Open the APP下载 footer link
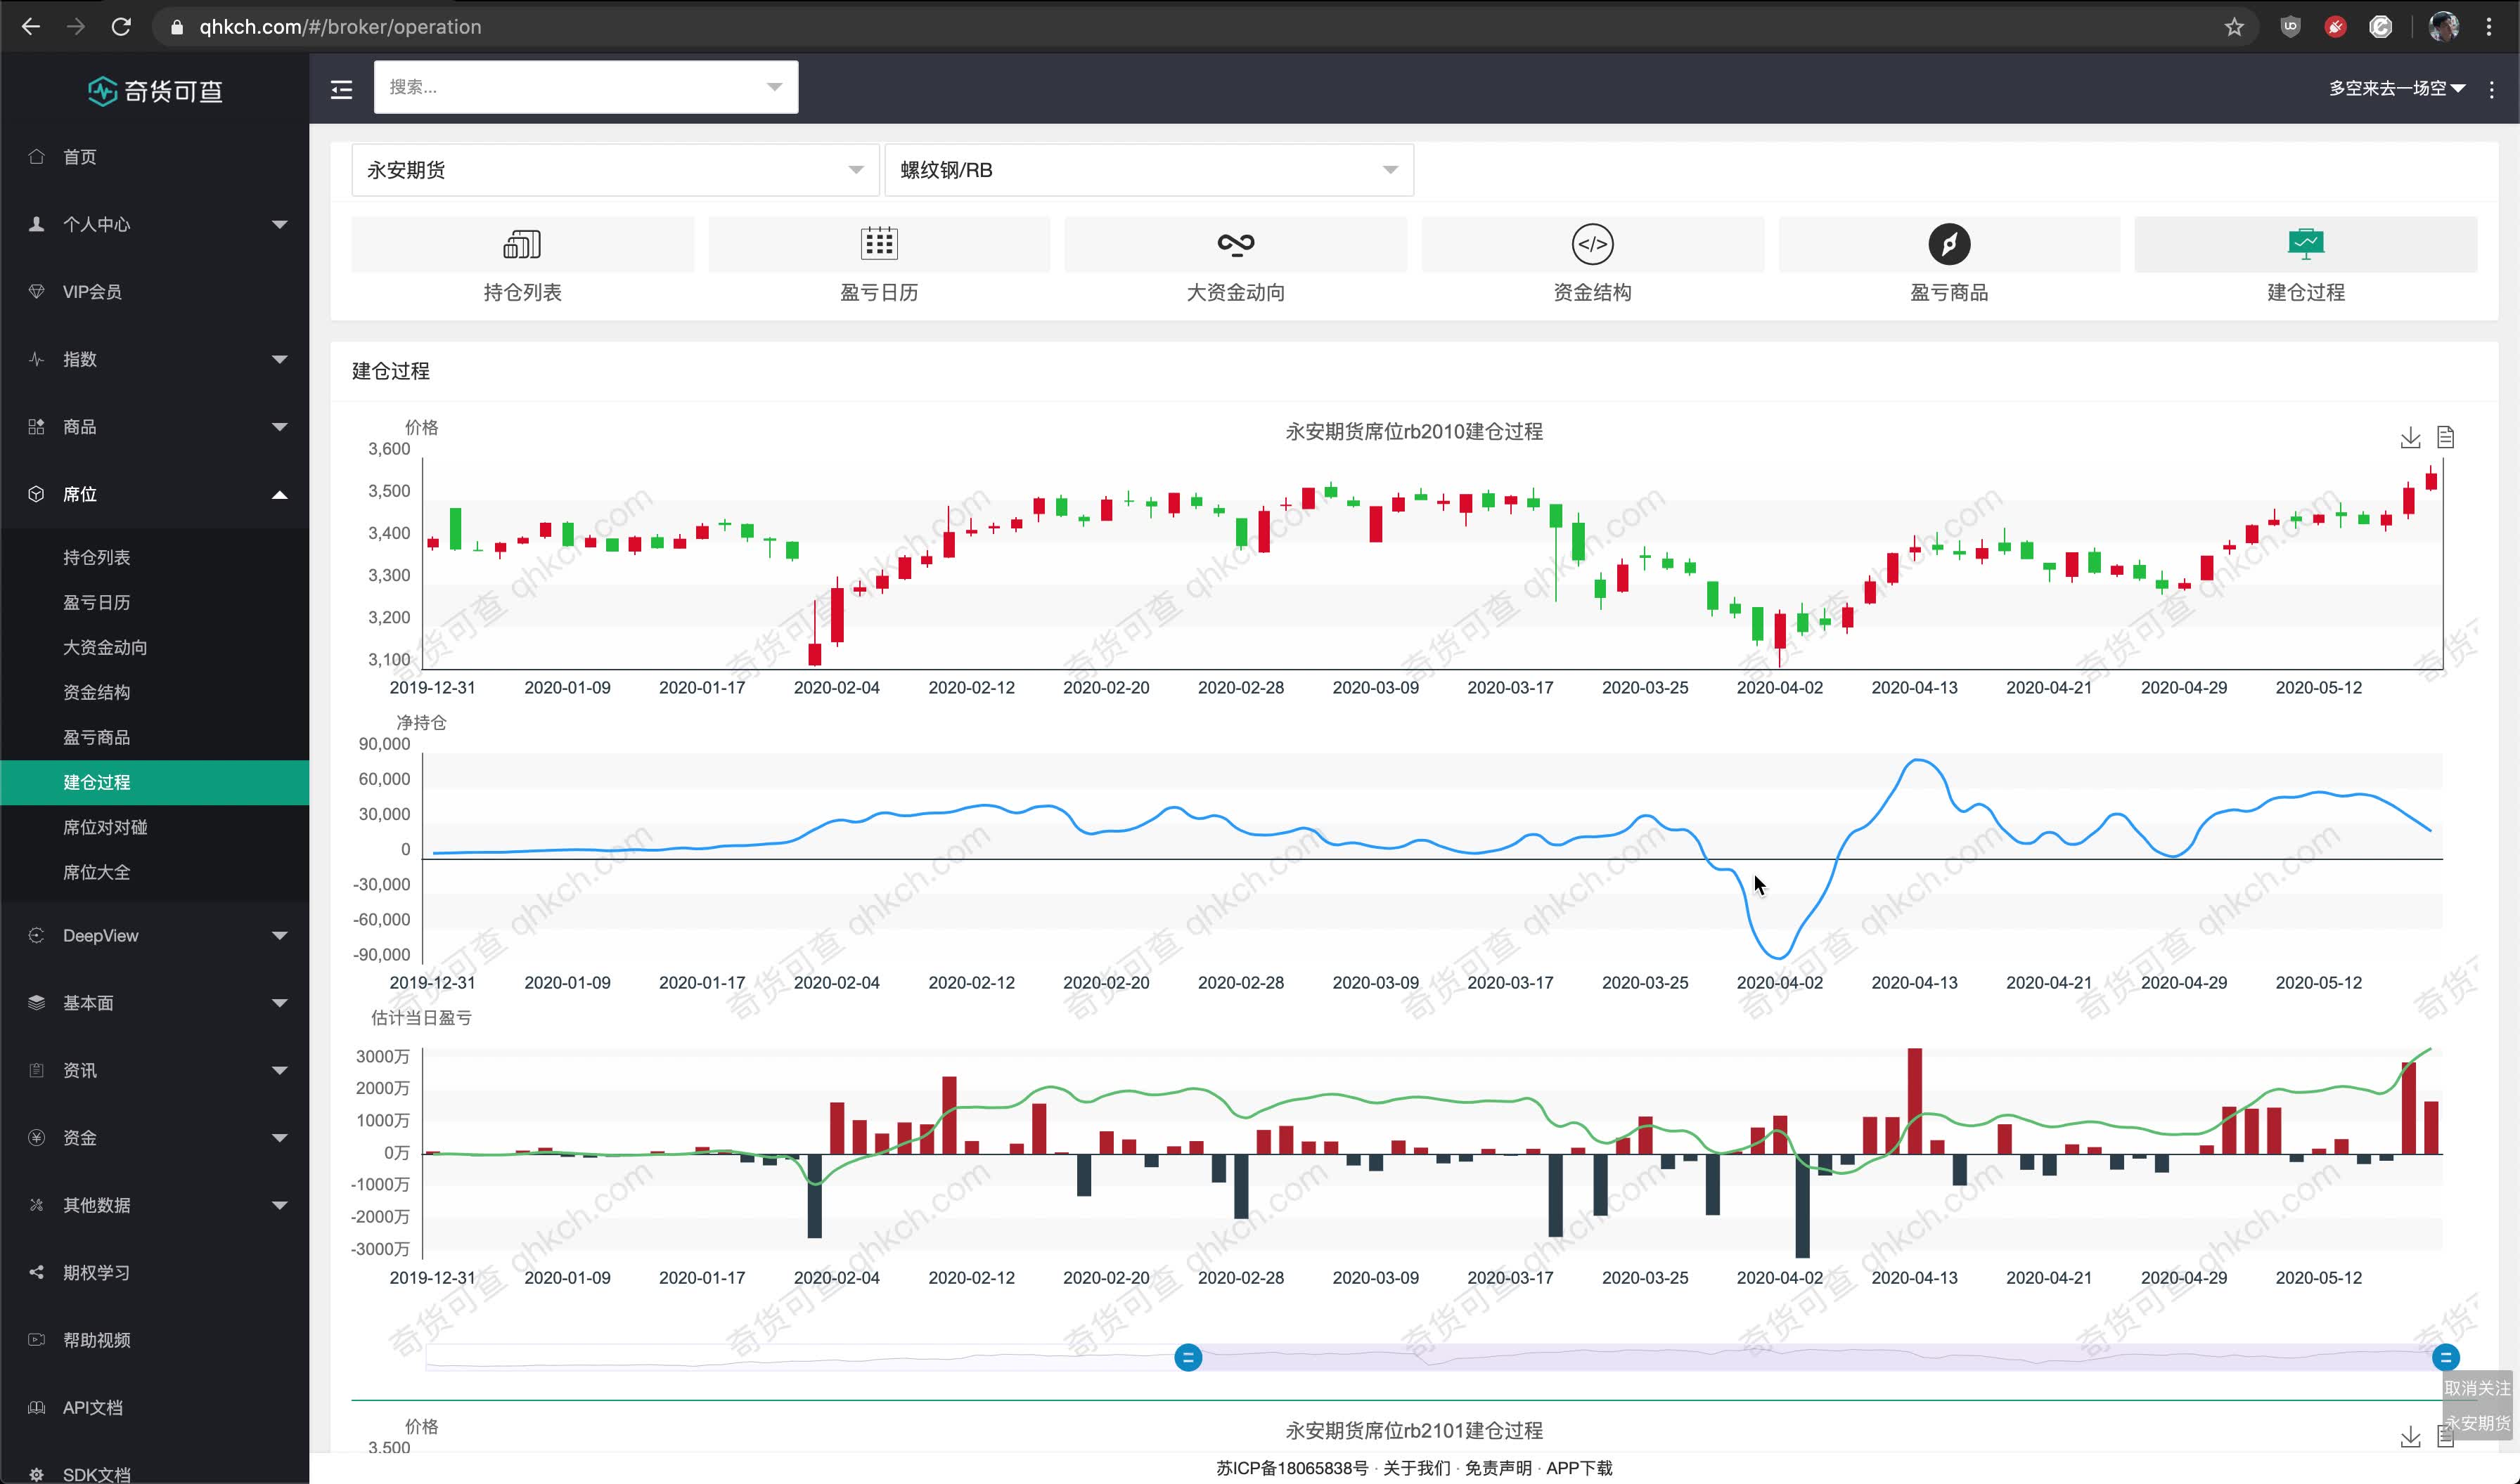 click(1579, 1467)
